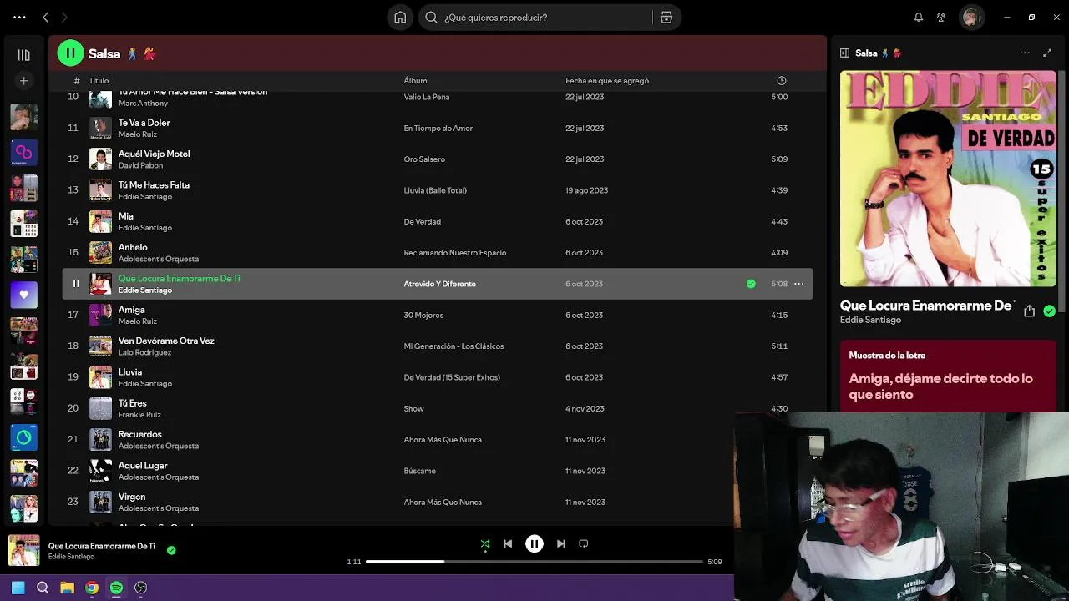Viewport: 1069px width, 601px height.
Task: Open the bottom bar track title link
Action: click(x=101, y=546)
